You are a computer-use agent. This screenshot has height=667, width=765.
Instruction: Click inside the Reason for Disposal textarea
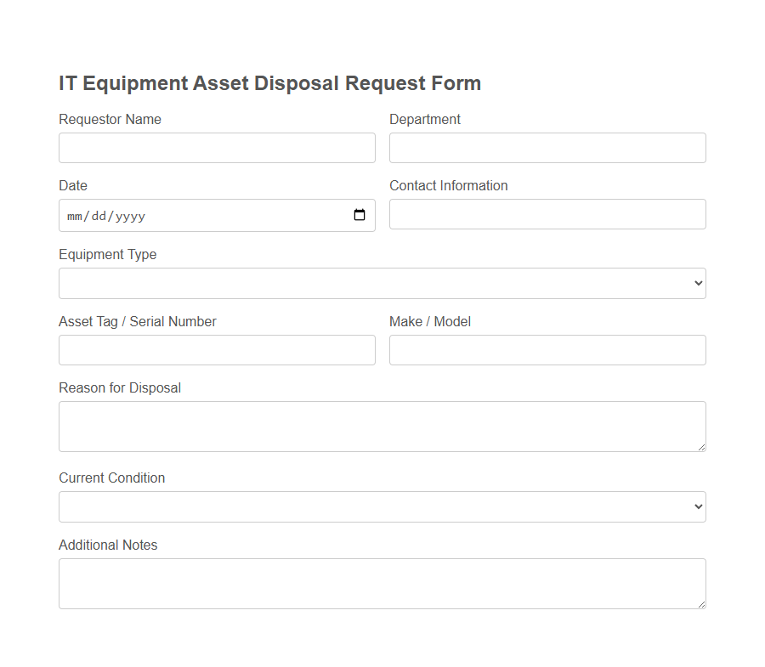click(x=382, y=425)
